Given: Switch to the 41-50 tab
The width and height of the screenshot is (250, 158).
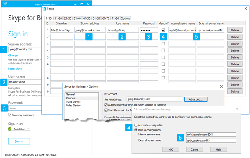Looking at the screenshot, I should [x=87, y=18].
